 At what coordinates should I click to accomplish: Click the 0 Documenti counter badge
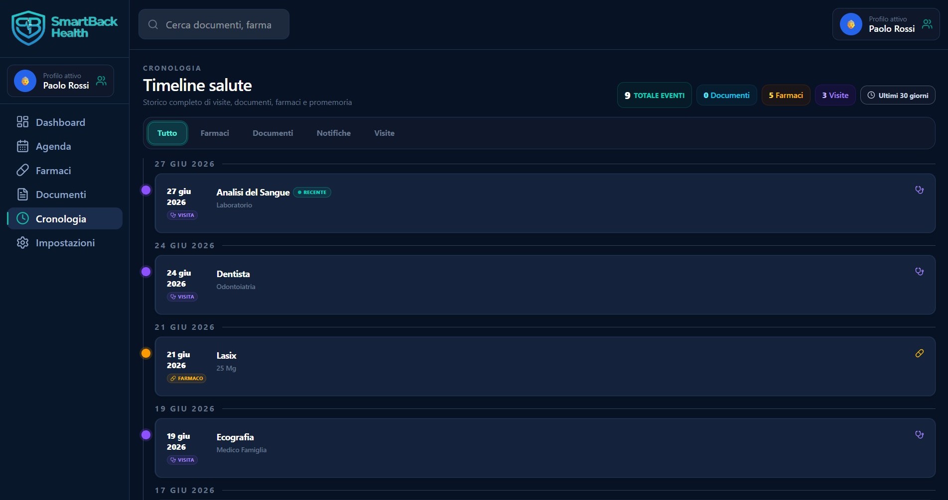point(727,95)
